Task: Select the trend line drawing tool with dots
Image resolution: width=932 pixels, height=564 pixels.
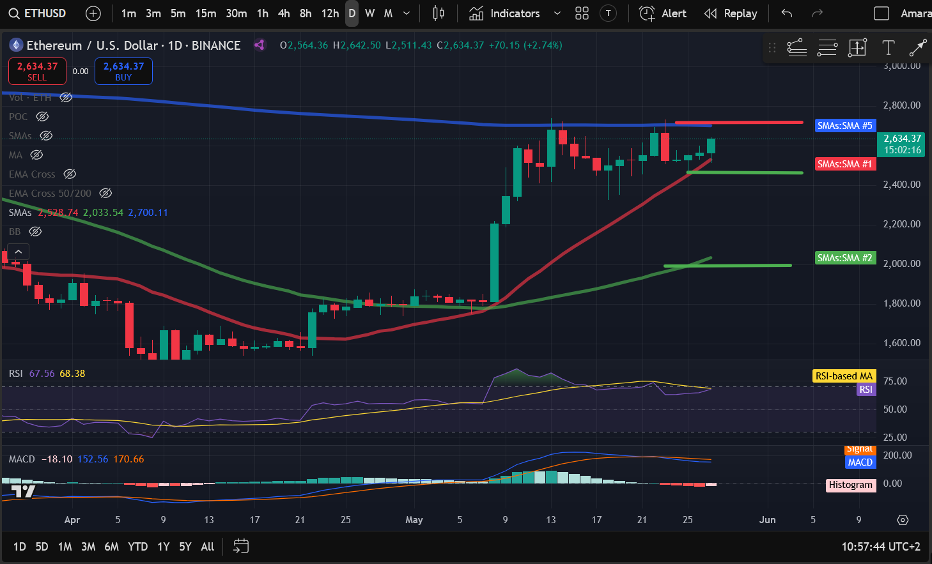Action: (x=796, y=47)
